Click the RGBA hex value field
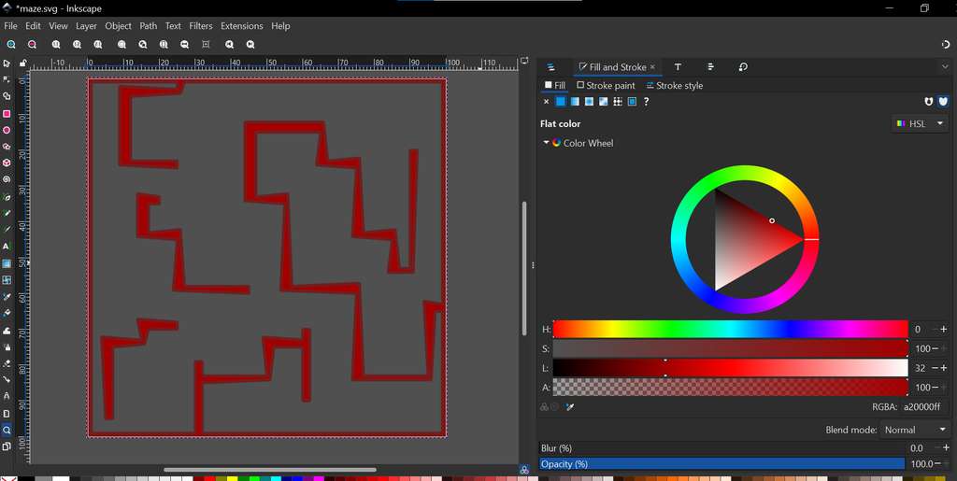Image resolution: width=957 pixels, height=481 pixels. [926, 406]
